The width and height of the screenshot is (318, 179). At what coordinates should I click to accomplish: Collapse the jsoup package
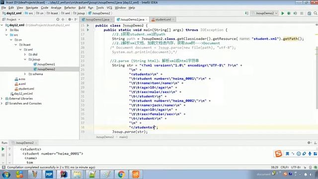(25, 59)
